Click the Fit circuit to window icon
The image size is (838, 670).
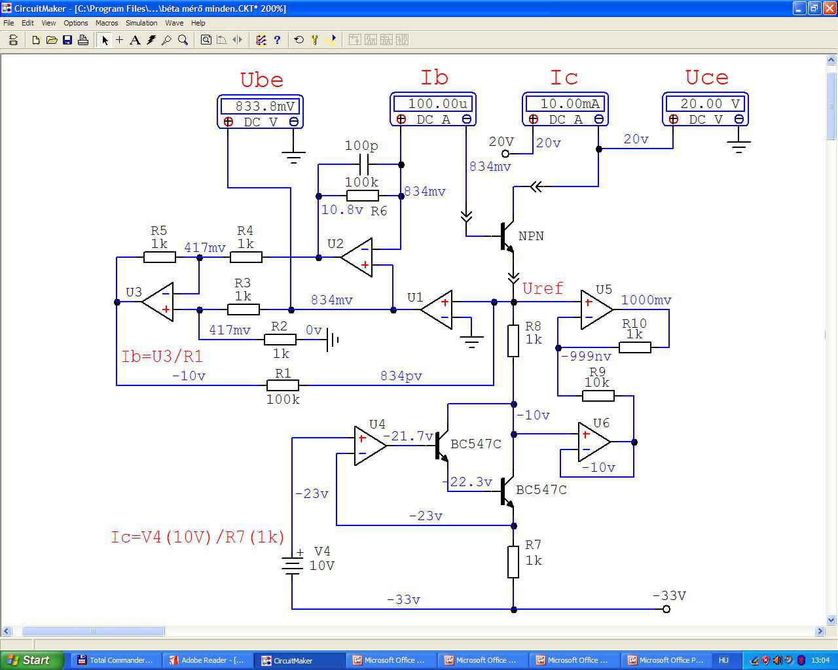tap(206, 40)
